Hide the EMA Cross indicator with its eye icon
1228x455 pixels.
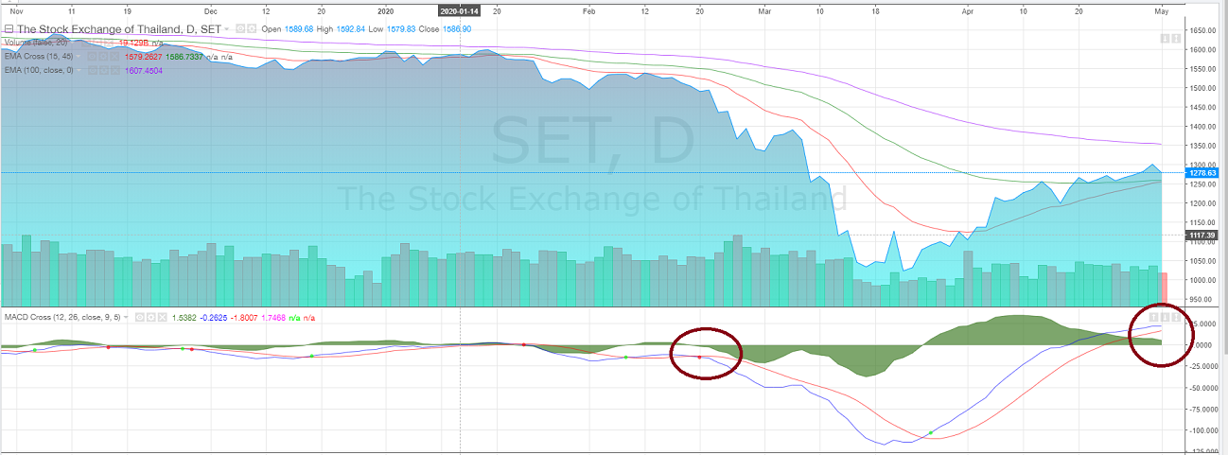(92, 57)
